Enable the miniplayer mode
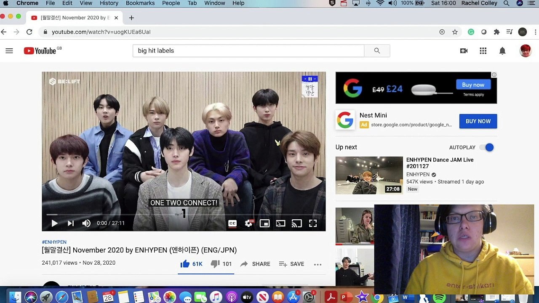 [x=264, y=223]
